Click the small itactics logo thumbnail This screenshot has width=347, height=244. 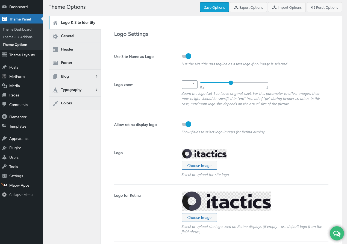[x=204, y=154]
